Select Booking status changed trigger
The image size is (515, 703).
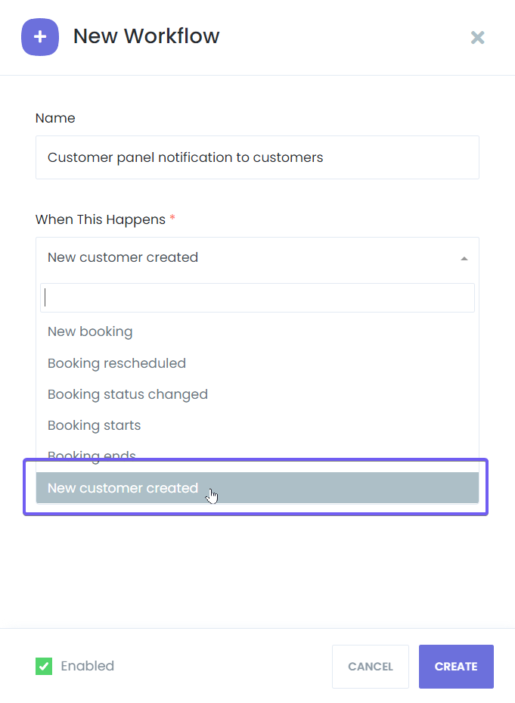coord(128,394)
